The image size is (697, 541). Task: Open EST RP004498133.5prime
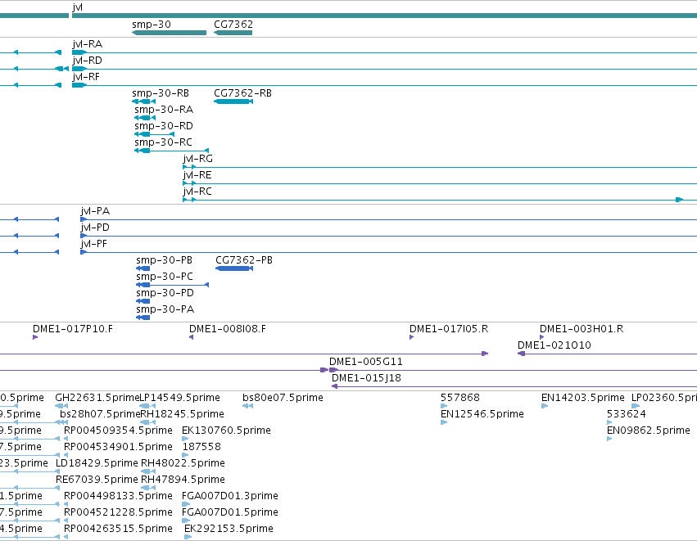[118, 496]
